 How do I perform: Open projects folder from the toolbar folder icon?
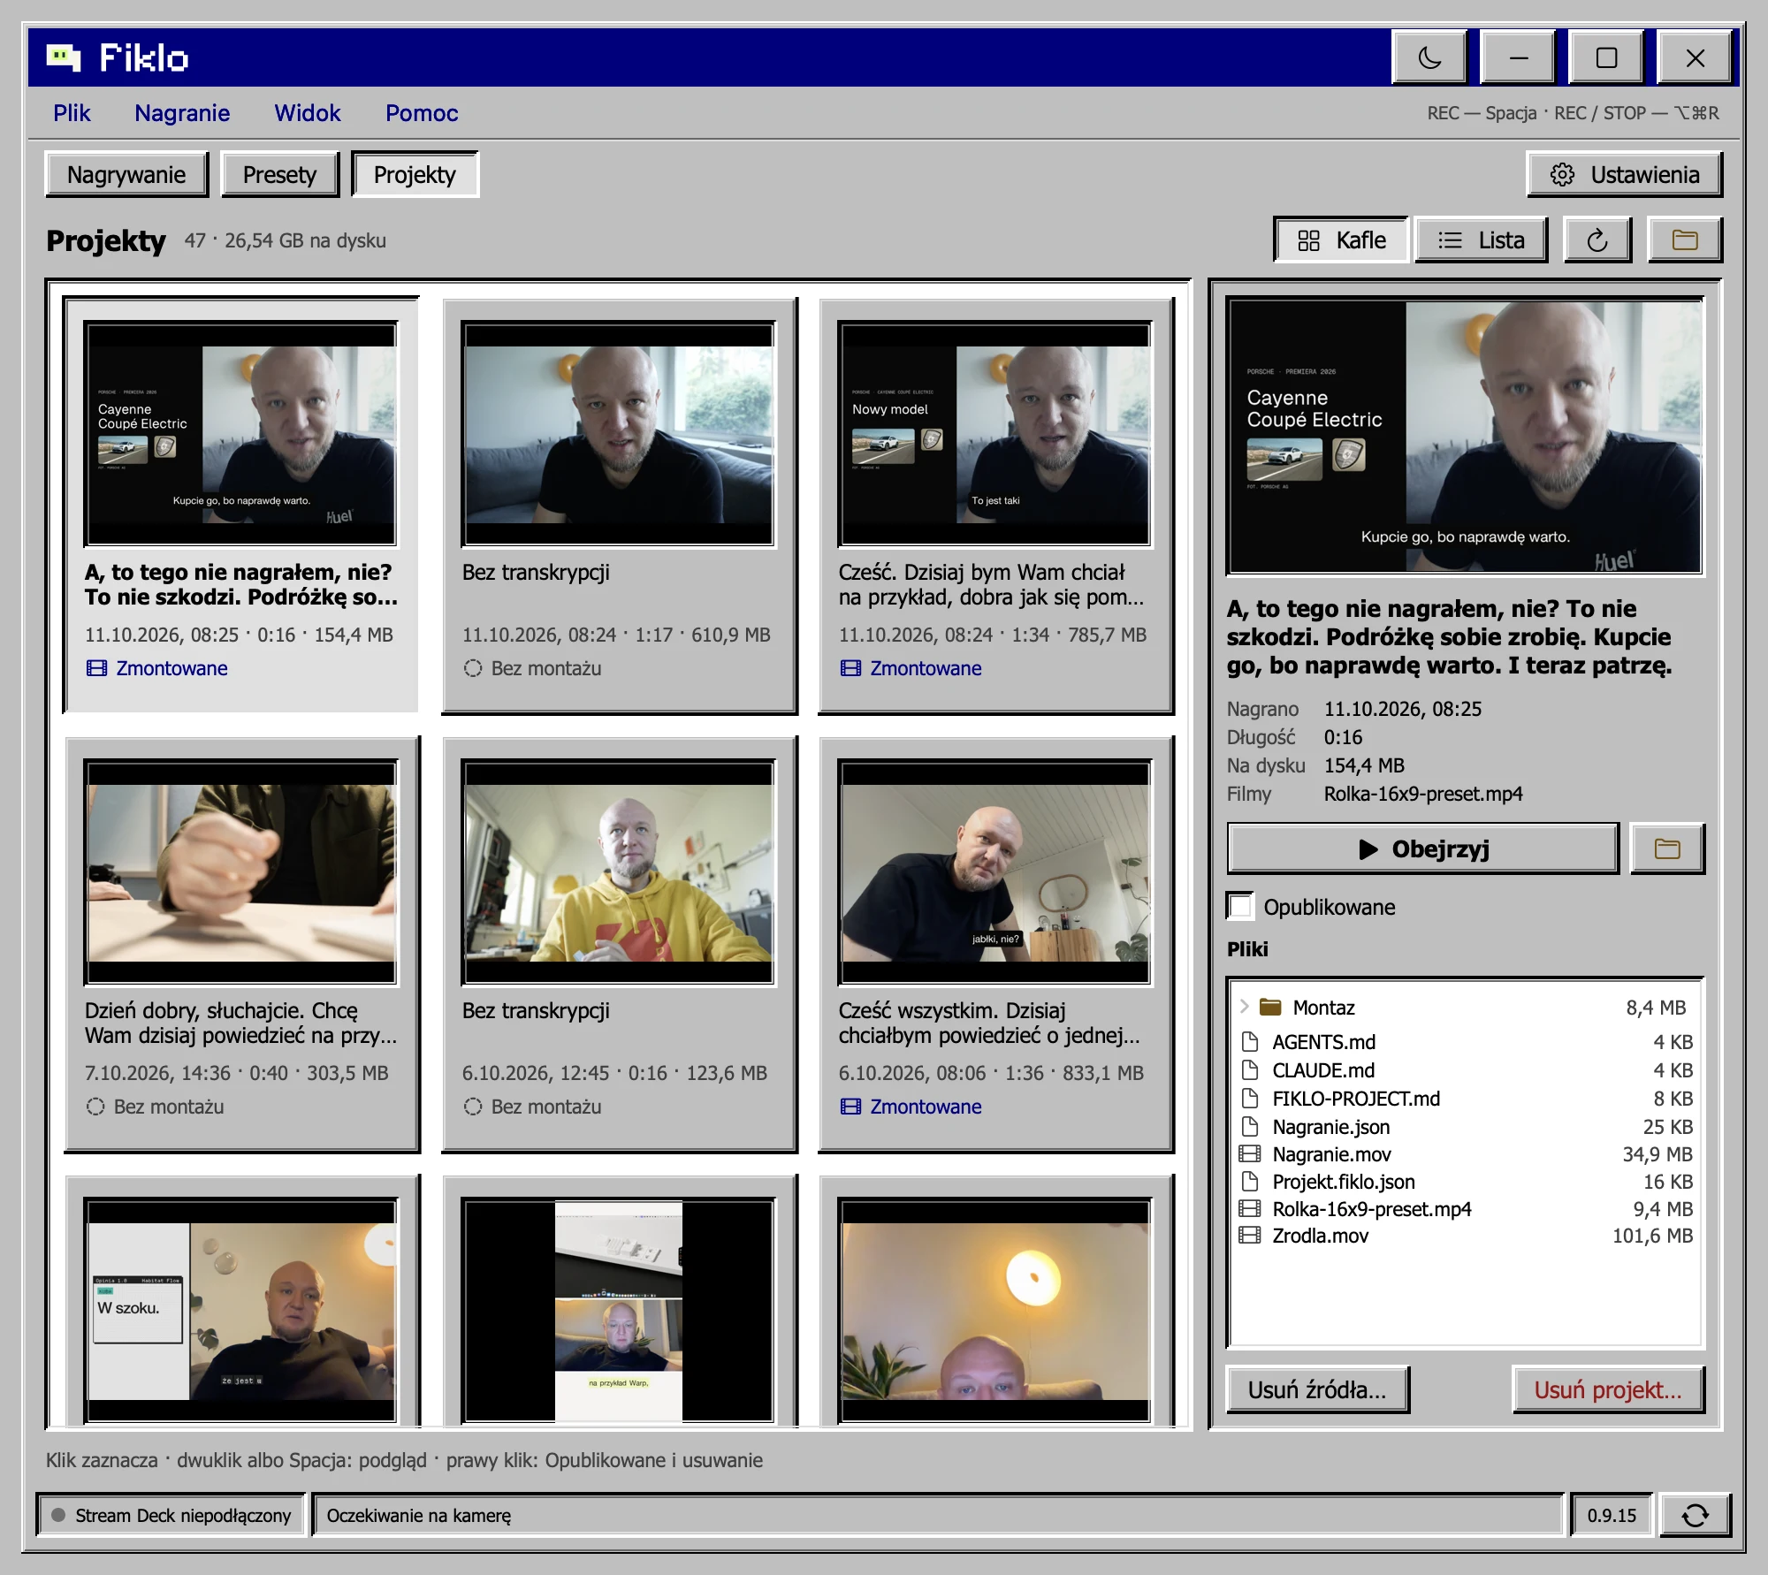coord(1685,240)
